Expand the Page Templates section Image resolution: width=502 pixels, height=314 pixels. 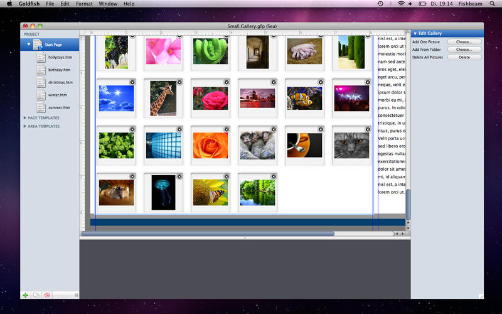pyautogui.click(x=24, y=118)
